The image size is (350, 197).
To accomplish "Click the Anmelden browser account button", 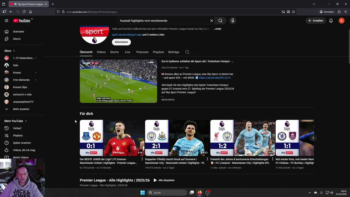I will coord(327,12).
